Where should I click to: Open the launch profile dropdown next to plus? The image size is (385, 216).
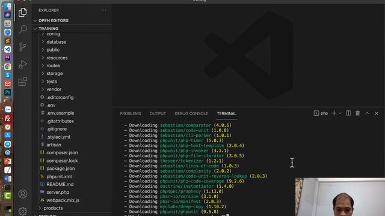[x=340, y=113]
